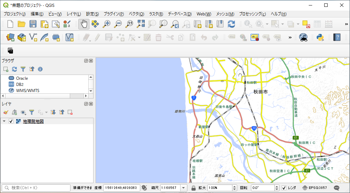Expand the hidden toolbar items chevron at top right
350x193 pixels.
pos(346,24)
